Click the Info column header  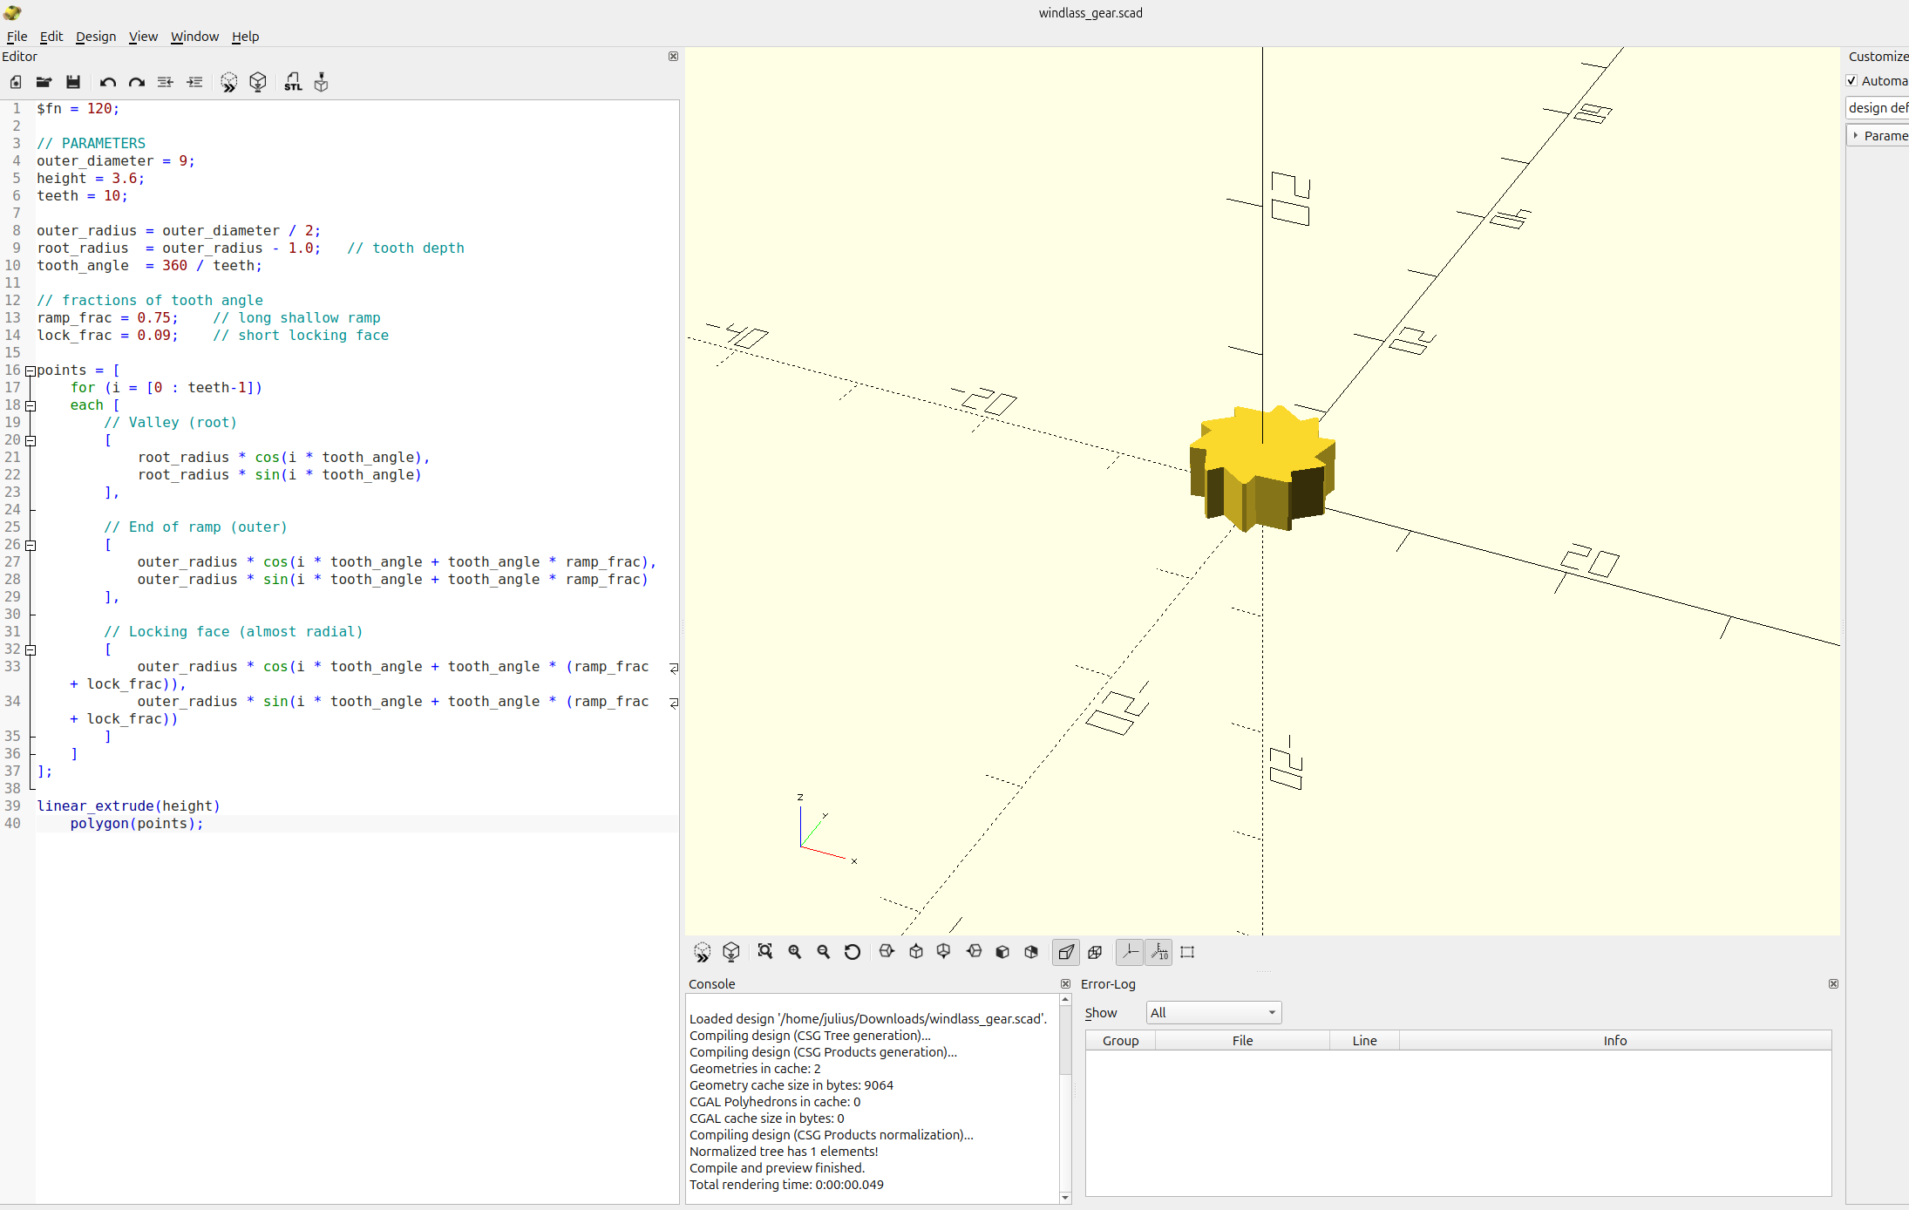pos(1614,1040)
